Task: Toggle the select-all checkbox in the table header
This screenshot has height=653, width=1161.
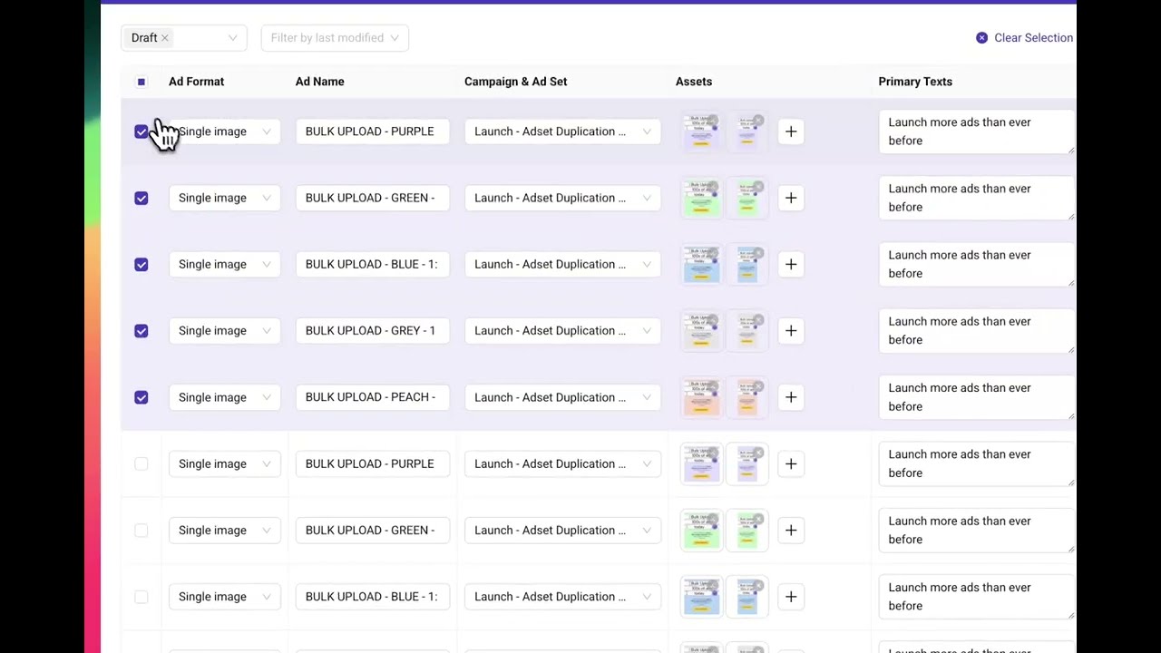Action: point(141,82)
